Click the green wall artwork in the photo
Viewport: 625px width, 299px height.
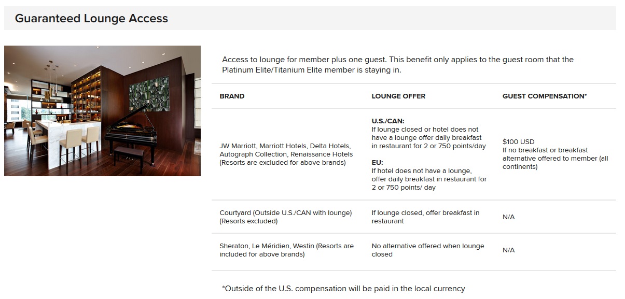(x=149, y=93)
